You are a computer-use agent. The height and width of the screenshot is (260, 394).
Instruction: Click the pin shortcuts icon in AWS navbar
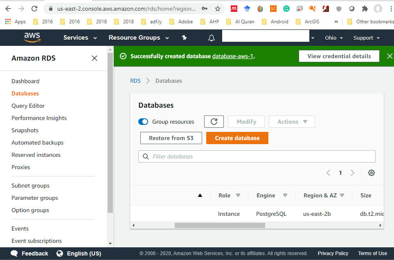185,38
